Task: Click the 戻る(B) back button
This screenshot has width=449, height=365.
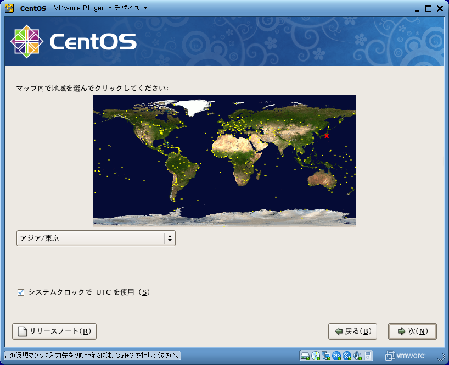Action: point(352,331)
